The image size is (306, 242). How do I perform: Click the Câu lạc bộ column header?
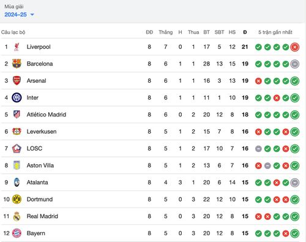13,32
